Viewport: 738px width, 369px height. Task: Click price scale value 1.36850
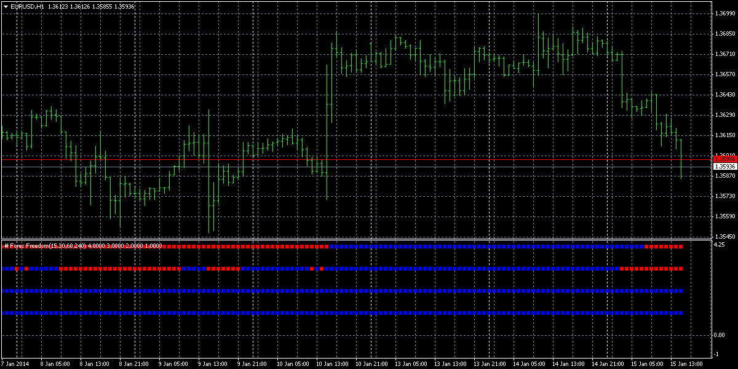pyautogui.click(x=725, y=33)
